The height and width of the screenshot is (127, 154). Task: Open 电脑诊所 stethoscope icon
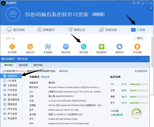pyautogui.click(x=30, y=47)
